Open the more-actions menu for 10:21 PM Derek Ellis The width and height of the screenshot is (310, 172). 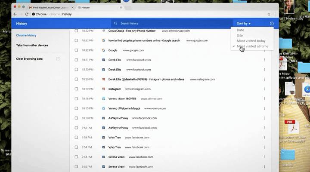pyautogui.click(x=264, y=60)
